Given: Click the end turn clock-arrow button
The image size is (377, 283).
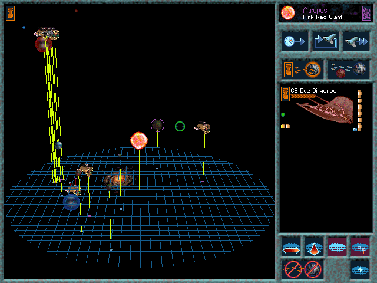Looking at the screenshot, I should (x=295, y=41).
